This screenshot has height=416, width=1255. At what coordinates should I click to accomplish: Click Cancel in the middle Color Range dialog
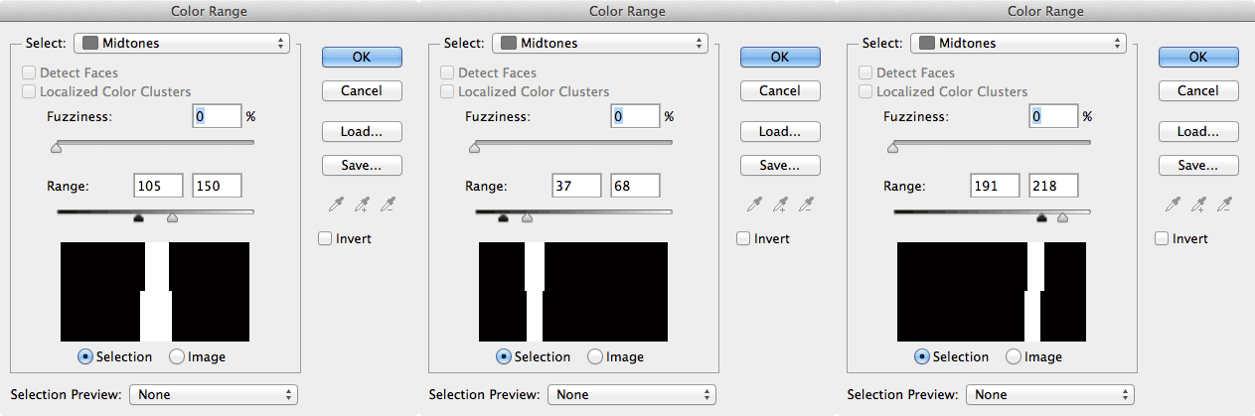pyautogui.click(x=780, y=90)
